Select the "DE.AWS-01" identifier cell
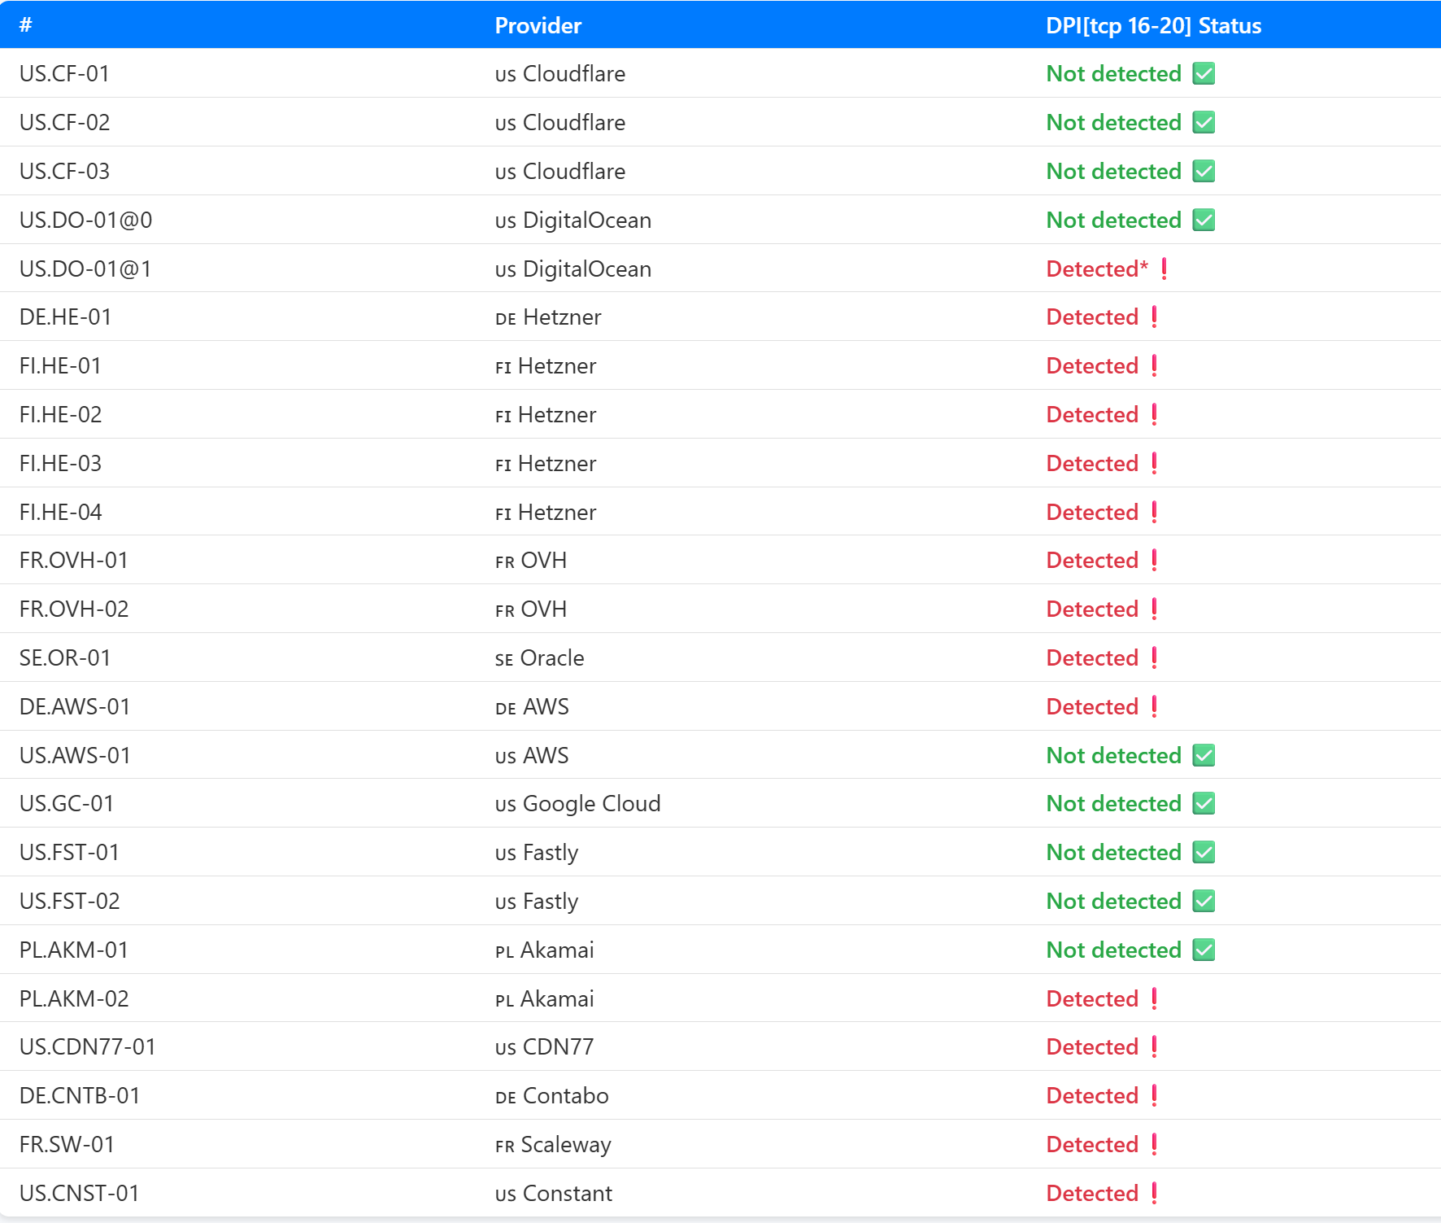The width and height of the screenshot is (1441, 1223). pos(75,706)
